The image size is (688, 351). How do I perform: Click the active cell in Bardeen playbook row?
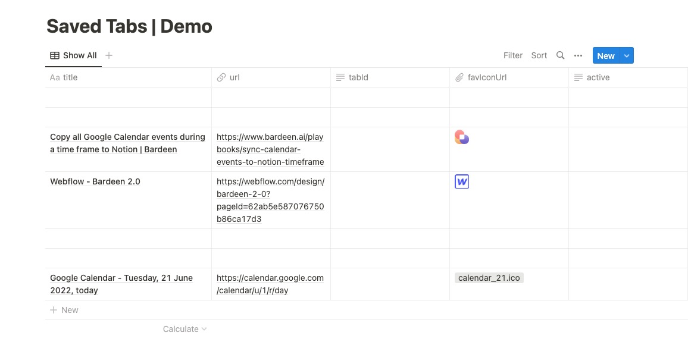pos(628,149)
